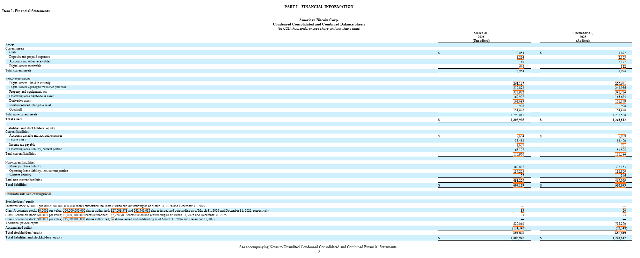
Task: Click the "Income tax payable" label
Action: click(22, 145)
